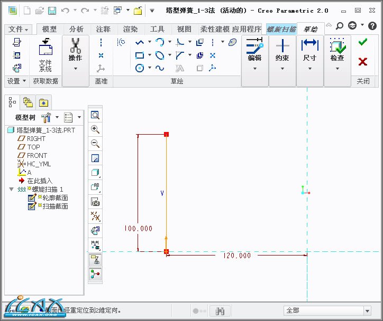Select the spline curve tool

tap(160, 68)
